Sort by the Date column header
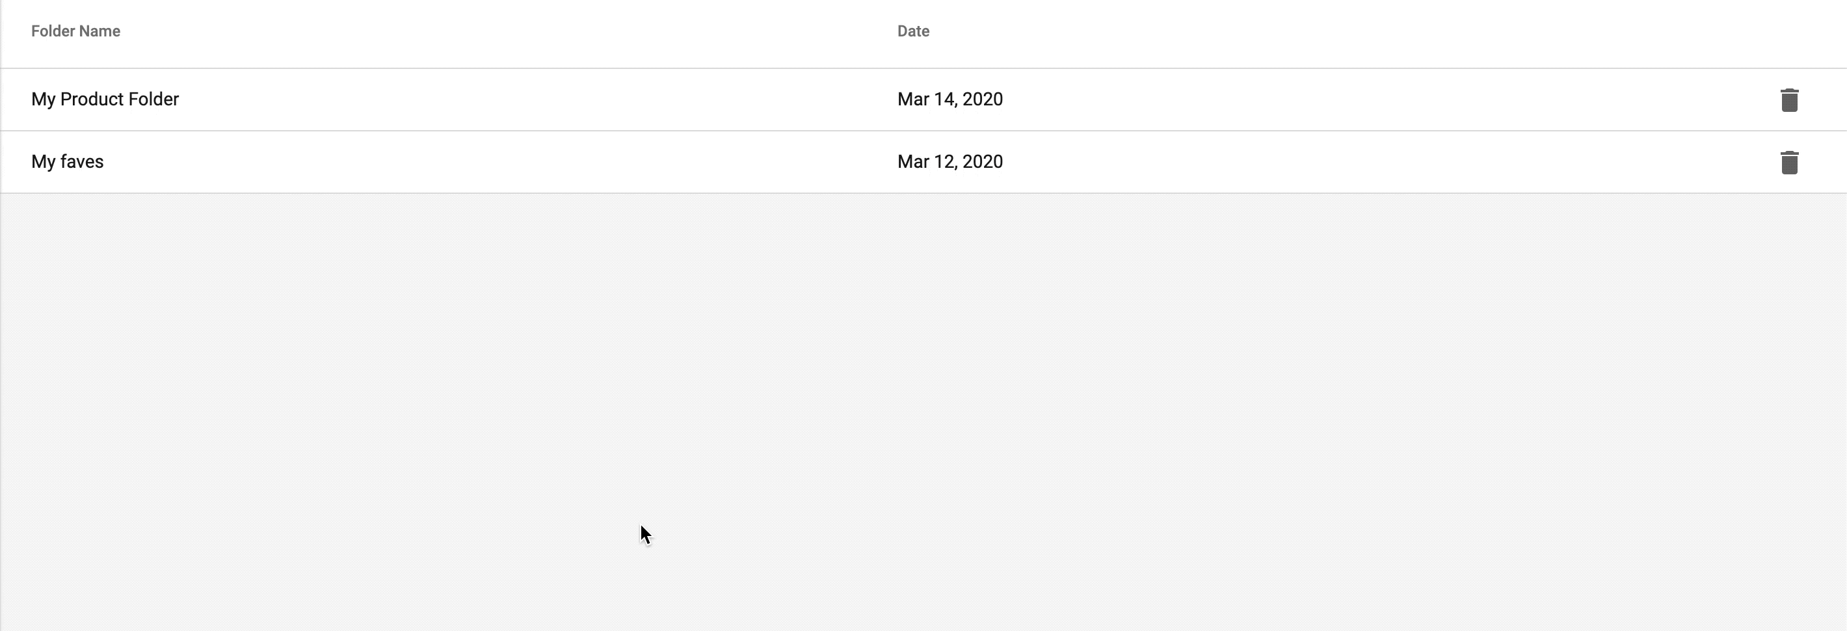This screenshot has width=1847, height=631. coord(912,31)
